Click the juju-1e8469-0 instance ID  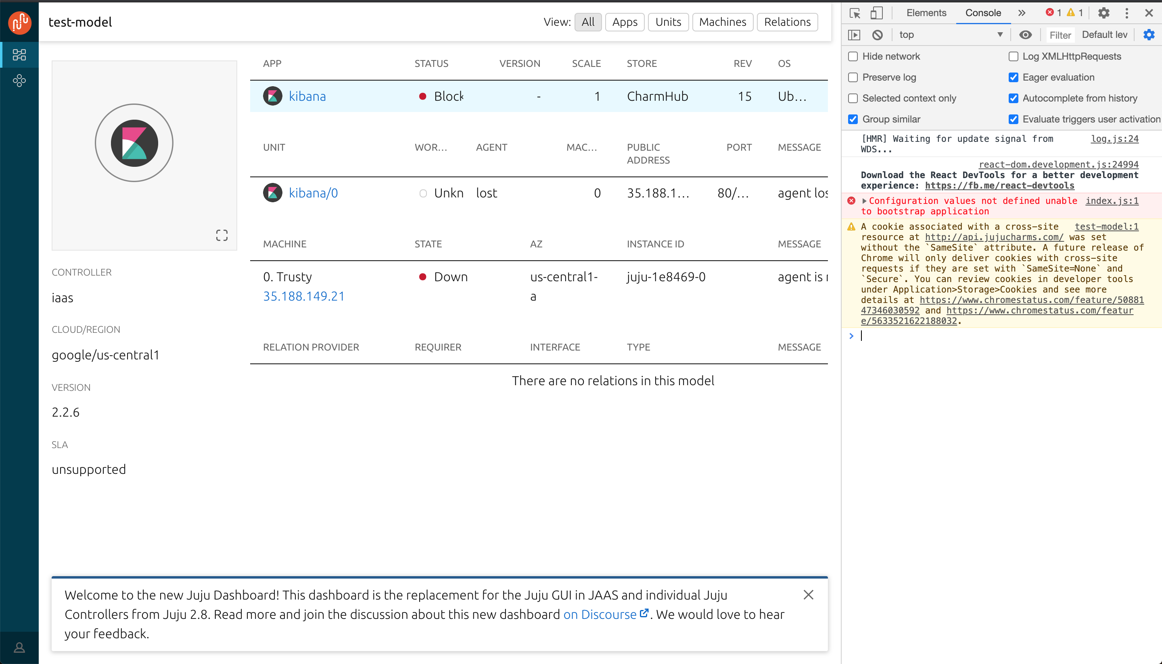pyautogui.click(x=666, y=277)
